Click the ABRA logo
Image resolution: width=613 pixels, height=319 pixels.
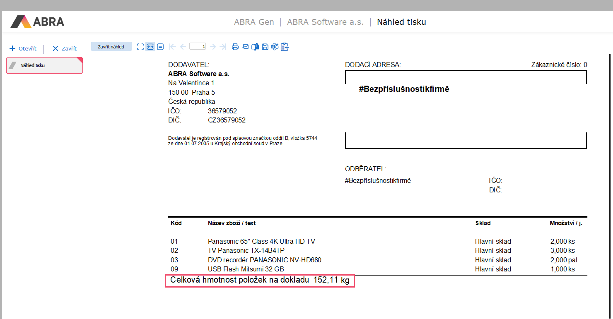click(x=37, y=22)
